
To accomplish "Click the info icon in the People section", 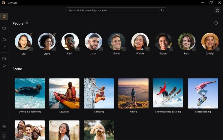I will point(216,23).
